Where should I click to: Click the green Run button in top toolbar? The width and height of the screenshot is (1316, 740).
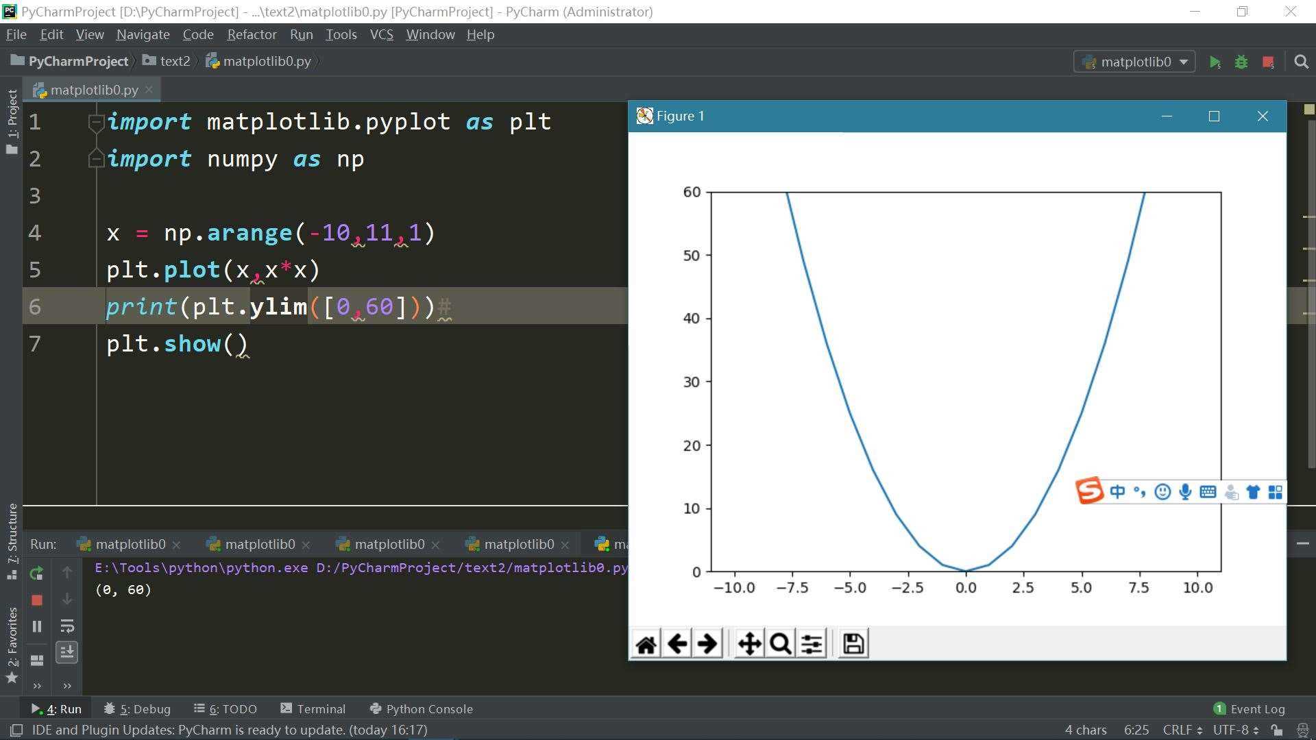coord(1215,62)
